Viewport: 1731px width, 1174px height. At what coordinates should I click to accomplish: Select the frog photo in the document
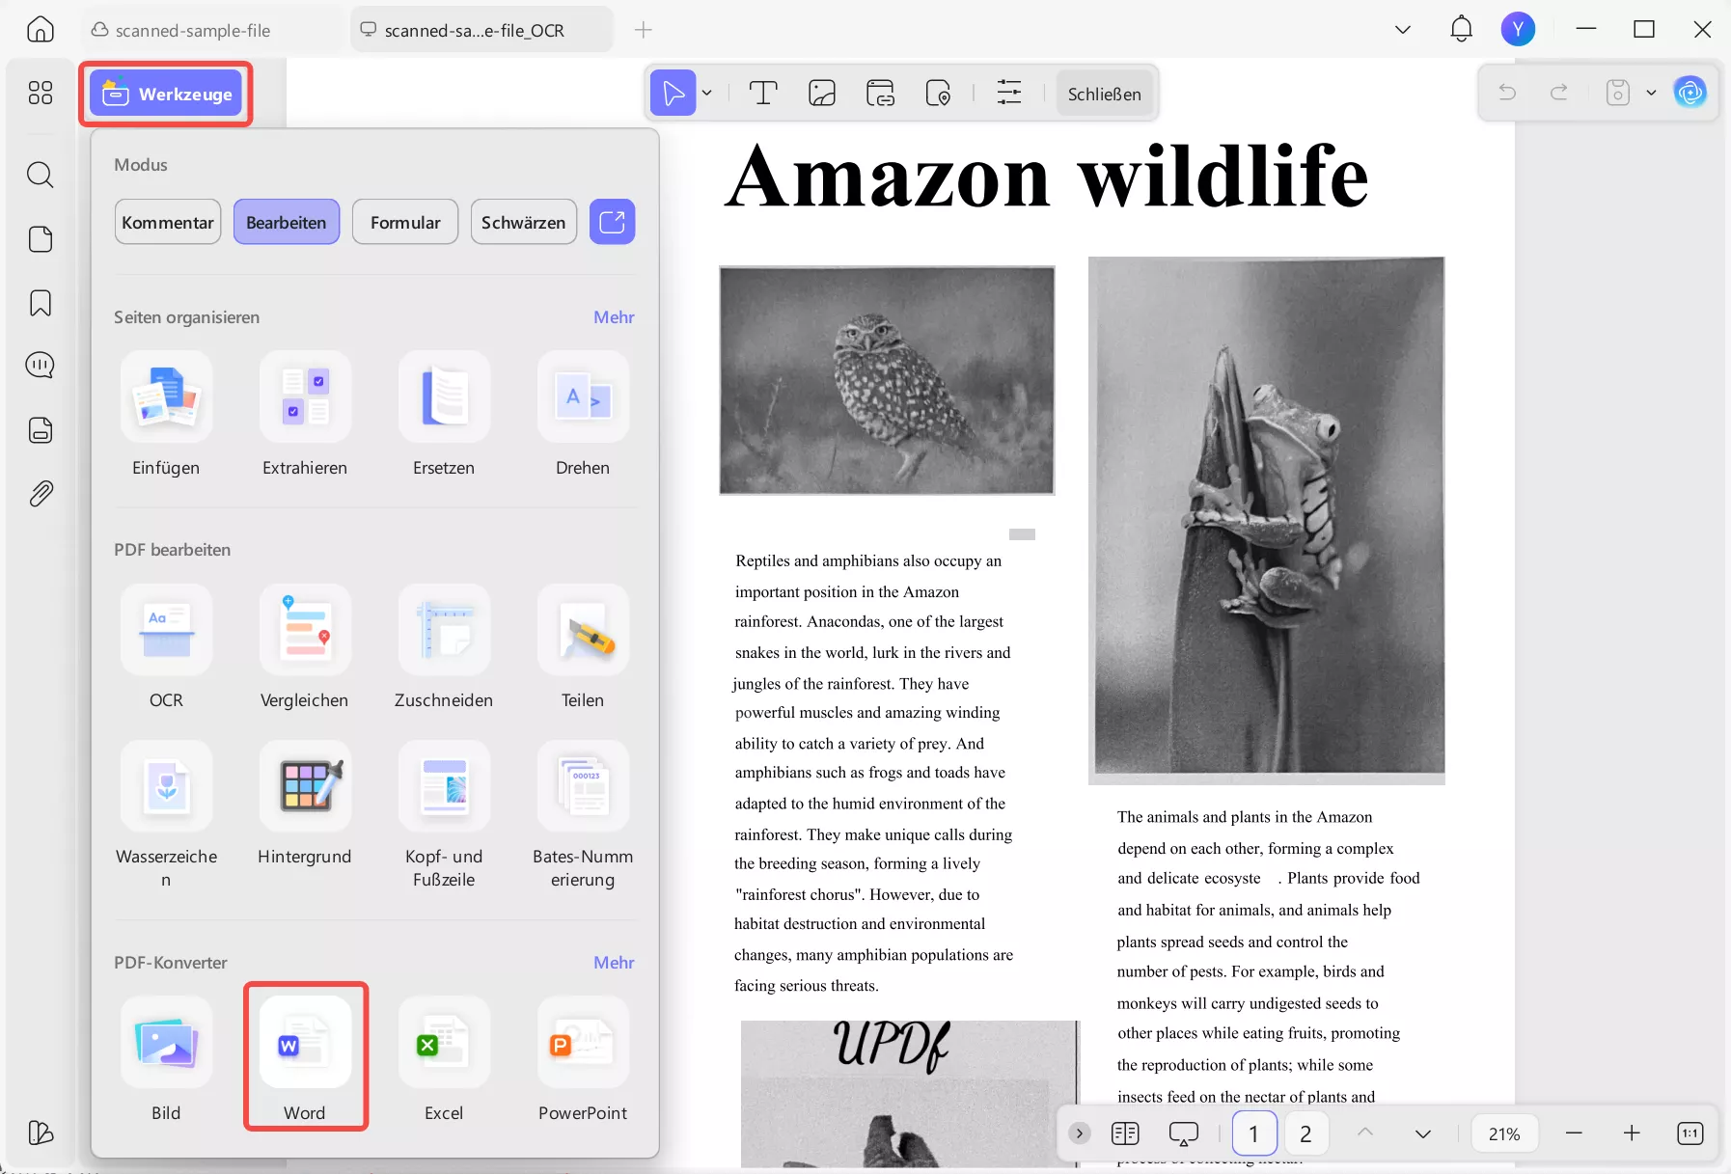(x=1267, y=520)
